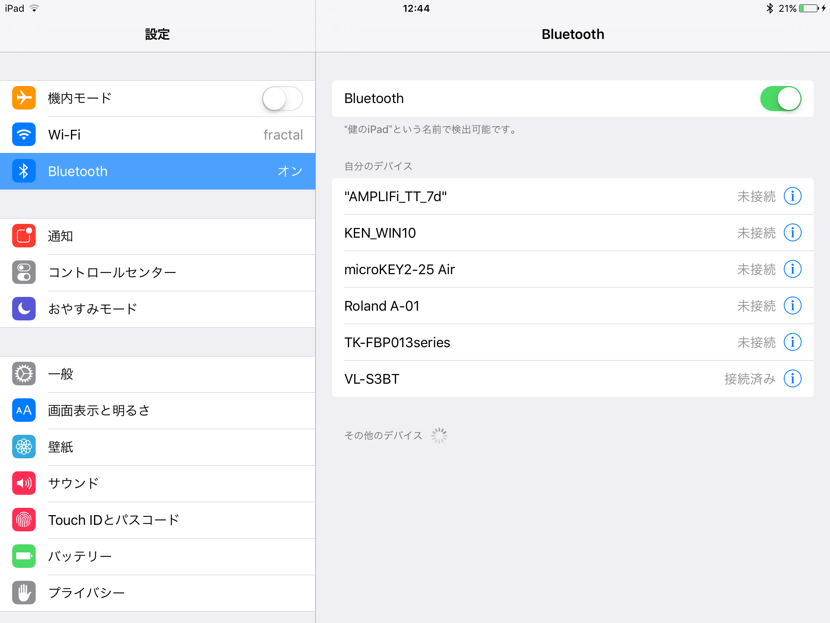Open コントロールセンター settings
This screenshot has width=830, height=623.
tap(158, 273)
